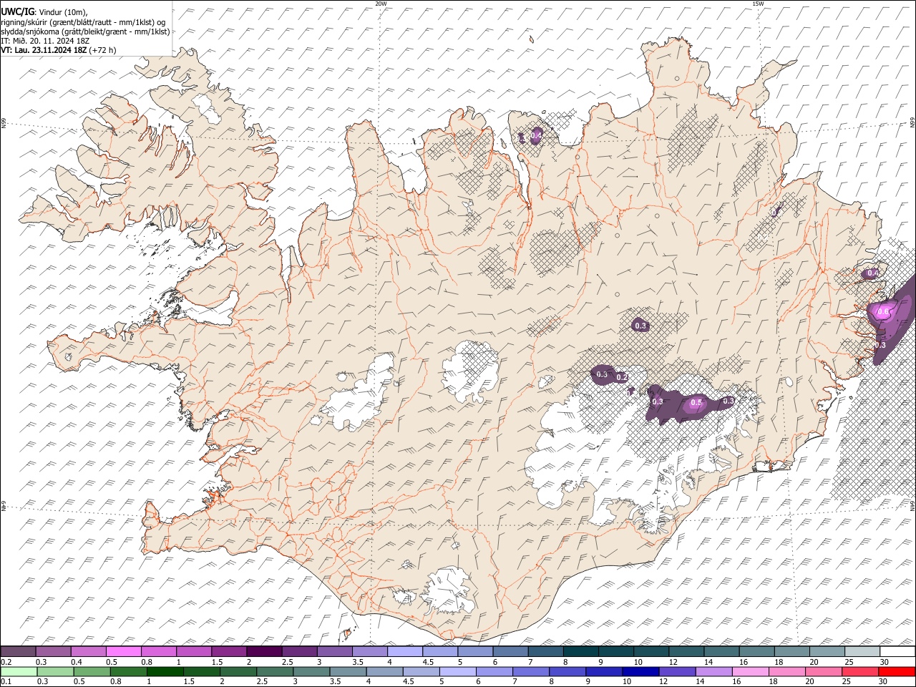
Task: Select the dark mauve 0.2 swatch in upper legend
Action: pyautogui.click(x=19, y=652)
